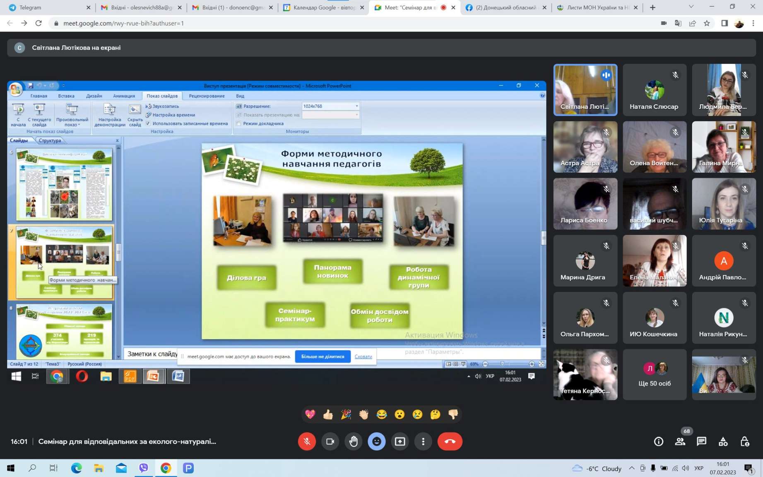Open new browser tab with plus
This screenshot has width=763, height=477.
pos(652,7)
